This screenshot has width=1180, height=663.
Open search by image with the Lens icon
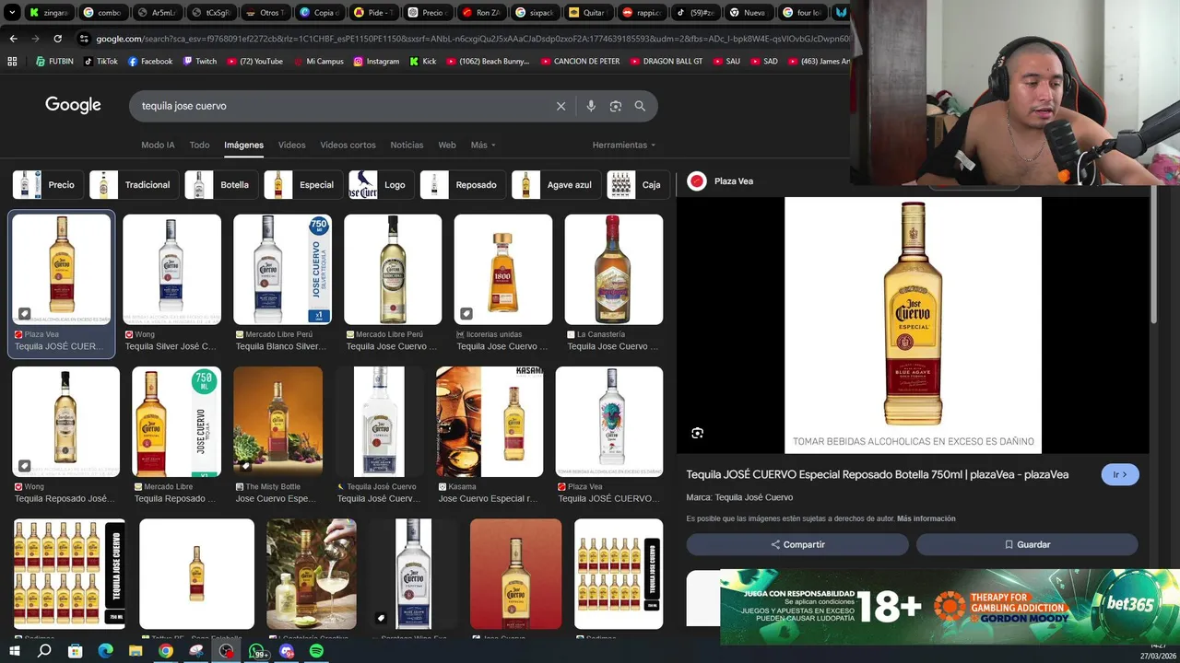click(616, 106)
